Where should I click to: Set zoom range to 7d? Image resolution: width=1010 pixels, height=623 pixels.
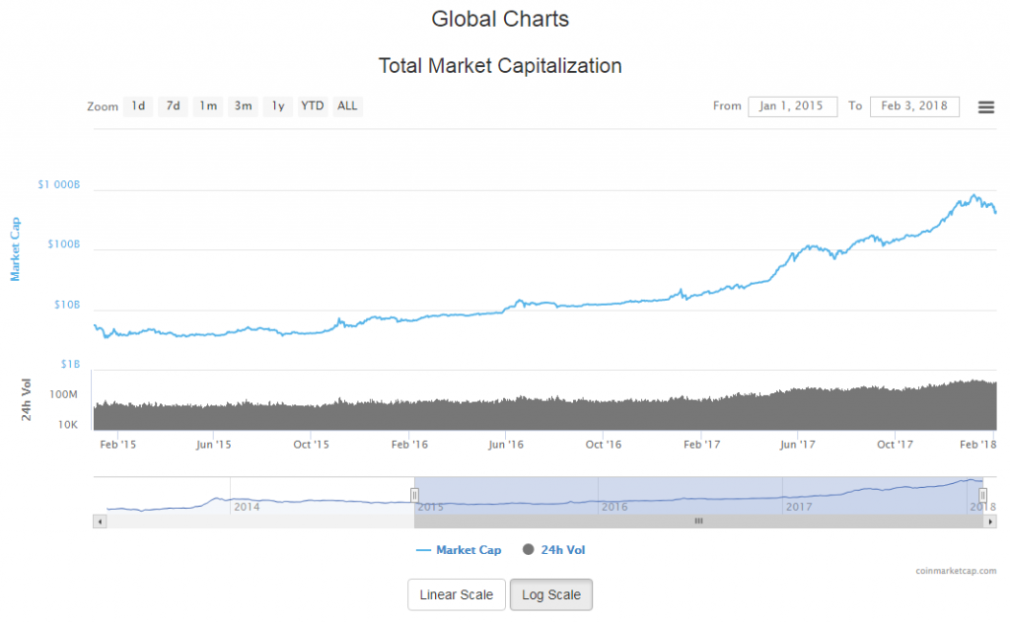coord(173,105)
